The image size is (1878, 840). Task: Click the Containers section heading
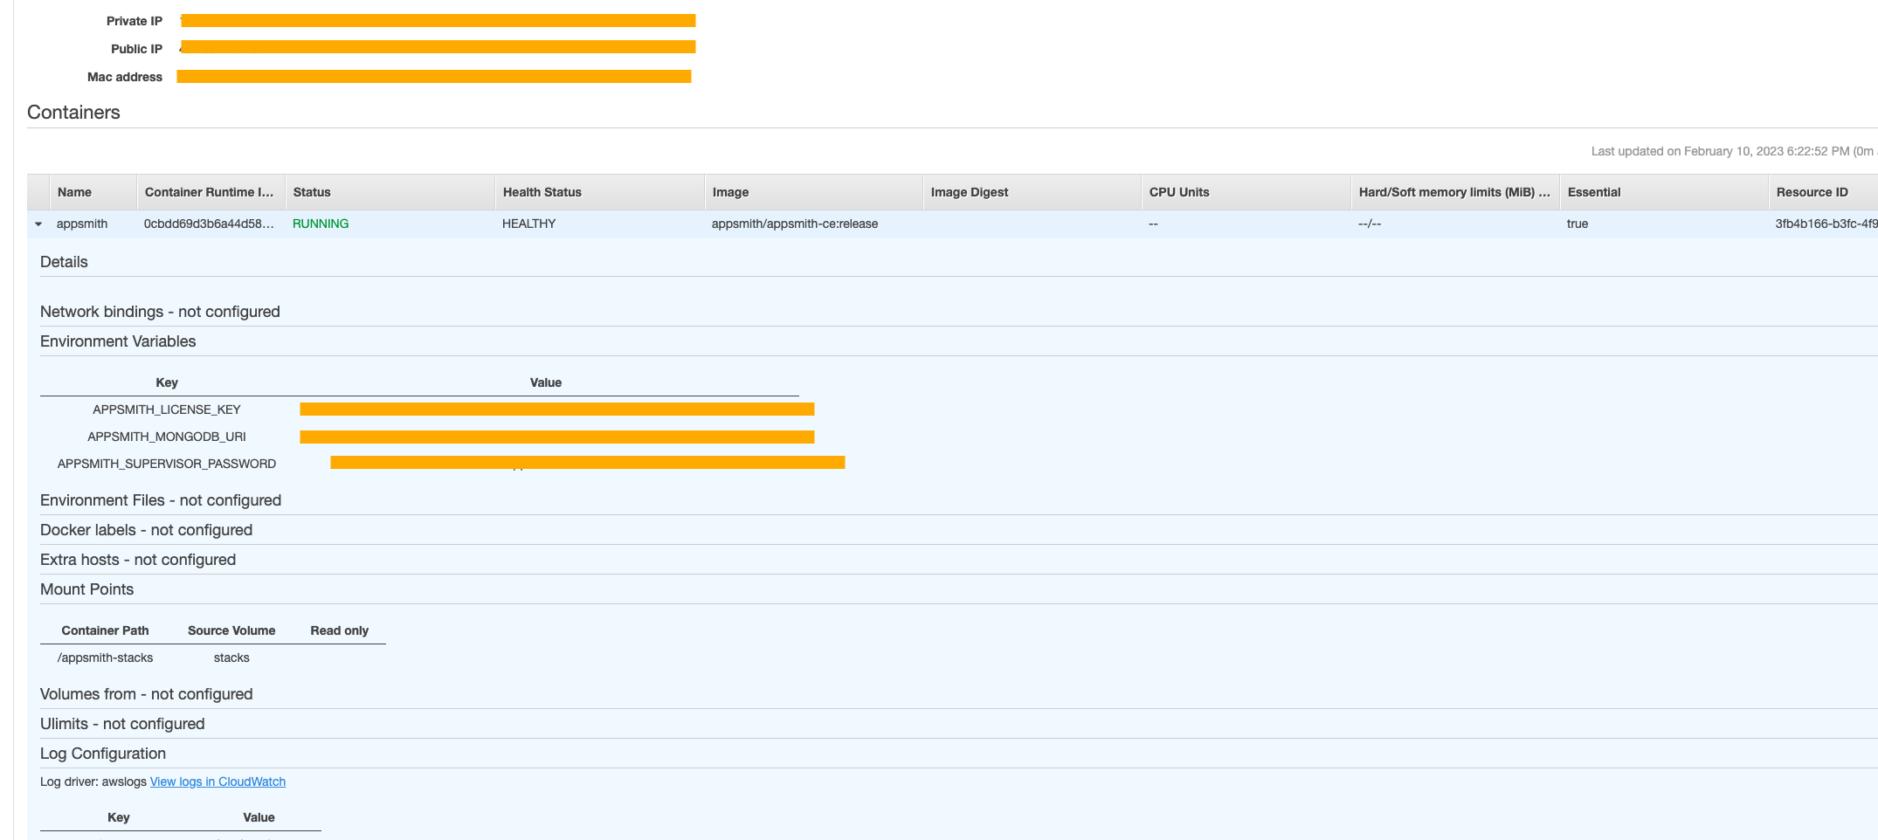(x=74, y=112)
